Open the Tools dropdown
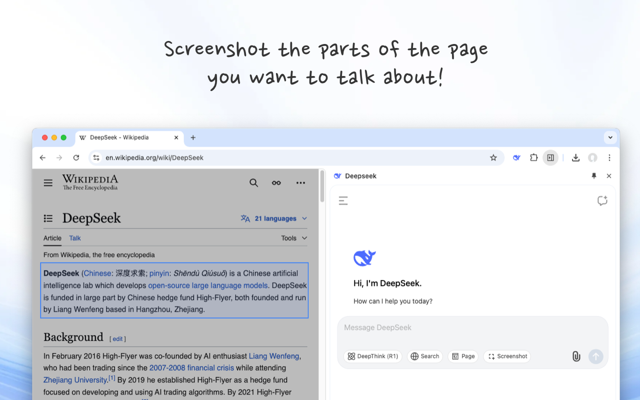The height and width of the screenshot is (400, 640). [x=294, y=238]
